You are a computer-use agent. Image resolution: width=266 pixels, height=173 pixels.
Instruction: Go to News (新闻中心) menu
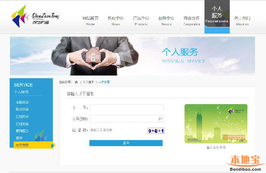click(x=116, y=21)
